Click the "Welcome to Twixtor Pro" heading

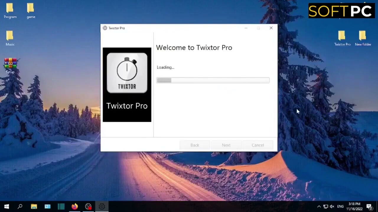(194, 48)
